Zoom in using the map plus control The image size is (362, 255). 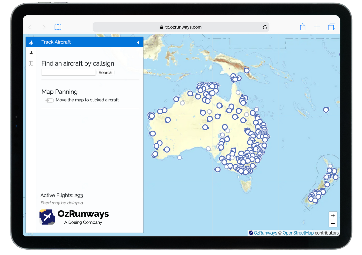(333, 215)
